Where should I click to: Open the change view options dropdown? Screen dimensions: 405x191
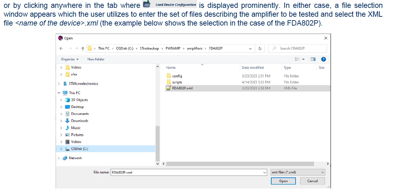pos(304,59)
